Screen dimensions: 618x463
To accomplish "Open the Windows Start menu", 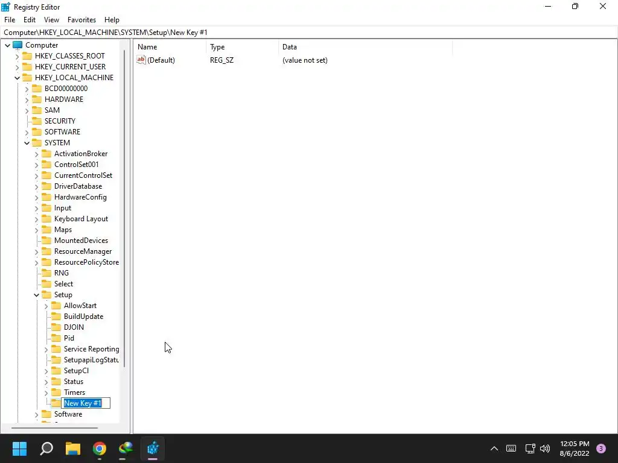I will [19, 449].
